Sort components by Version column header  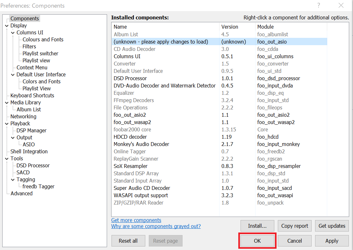(237, 27)
